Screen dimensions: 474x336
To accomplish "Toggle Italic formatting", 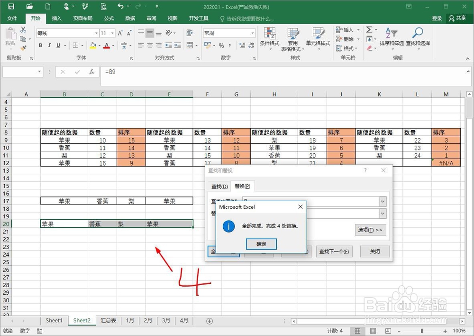I will click(49, 46).
